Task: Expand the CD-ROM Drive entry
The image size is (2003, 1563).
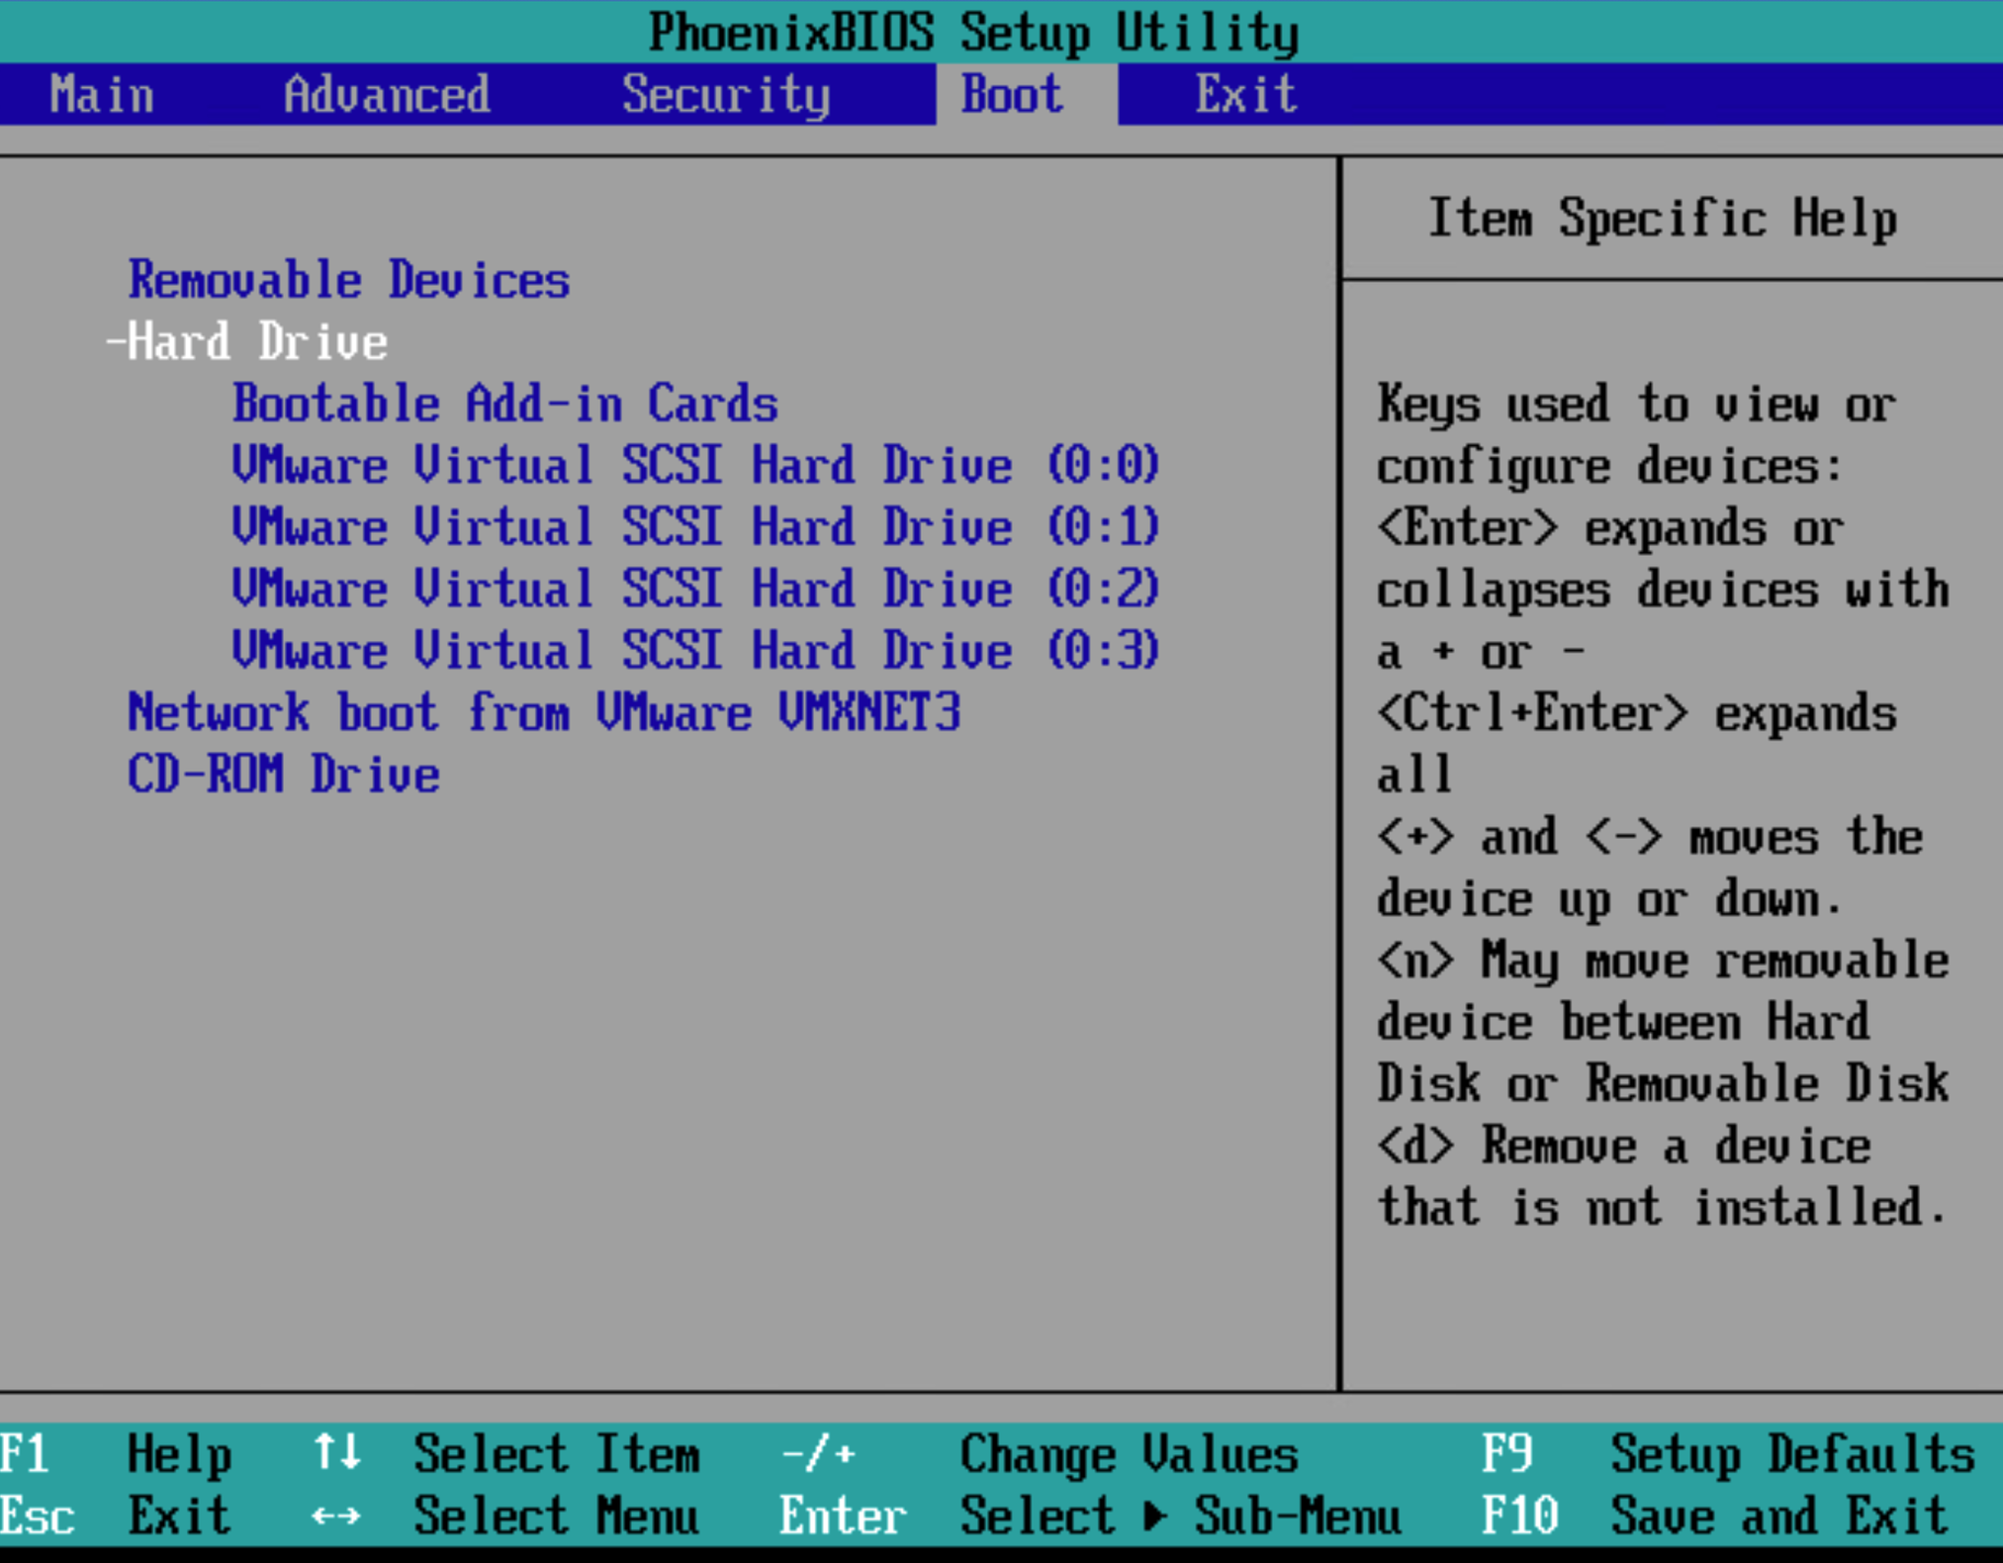Action: [x=284, y=774]
